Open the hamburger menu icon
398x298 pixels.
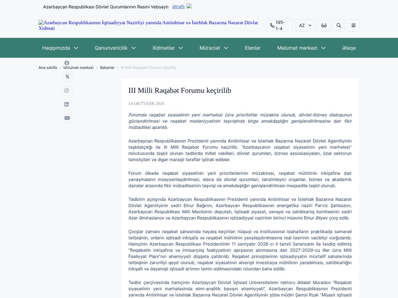point(354,25)
